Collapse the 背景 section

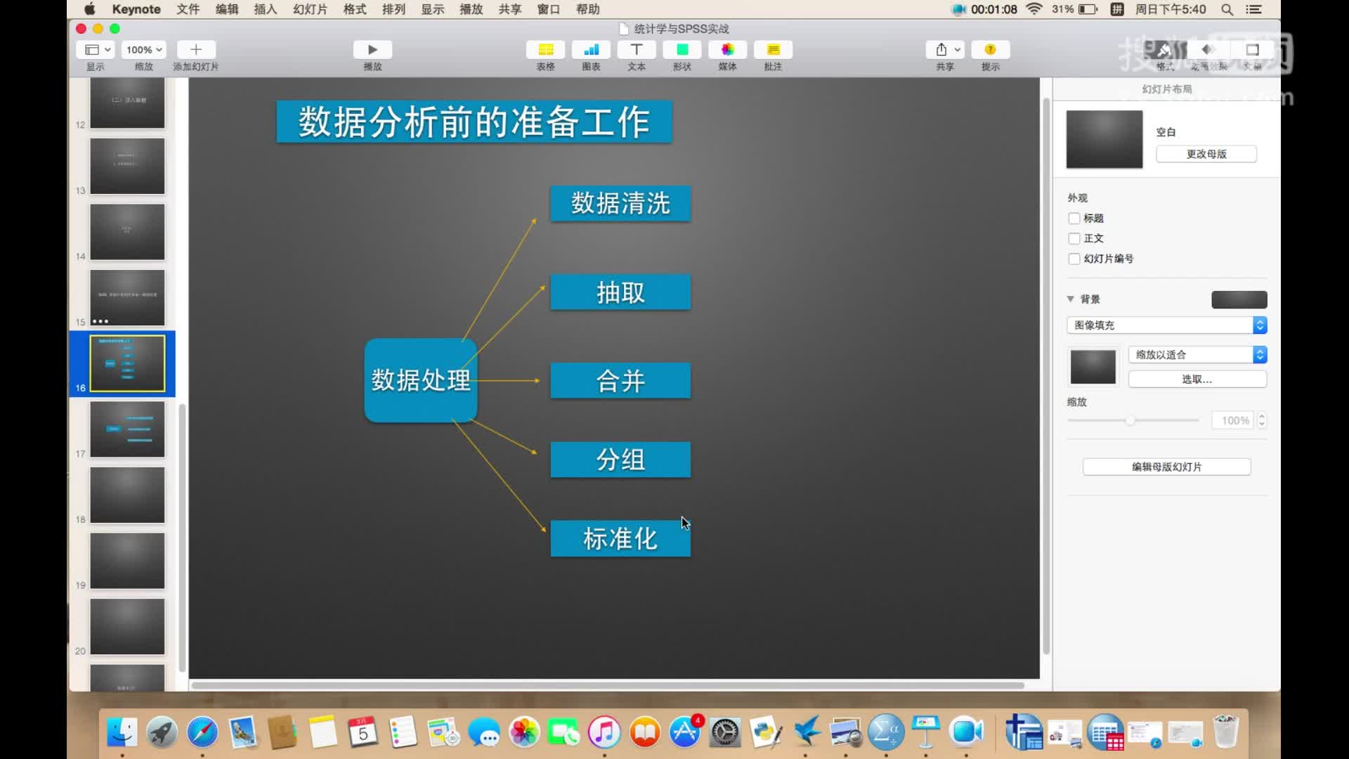coord(1071,299)
